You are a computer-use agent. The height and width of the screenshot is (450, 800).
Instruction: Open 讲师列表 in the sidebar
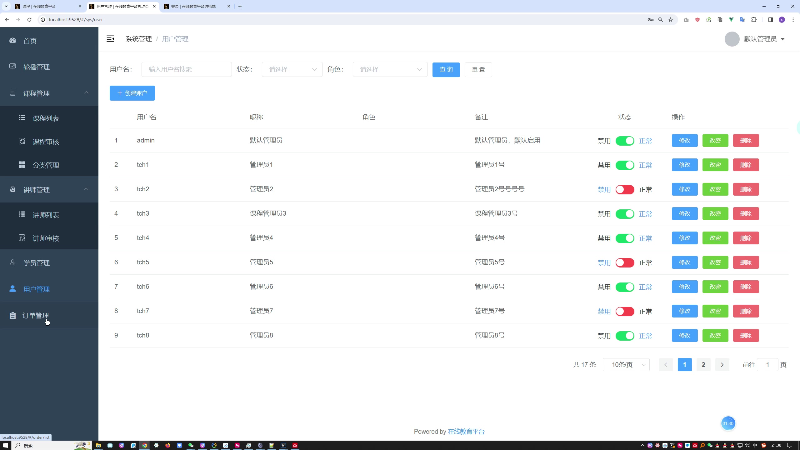pyautogui.click(x=49, y=215)
